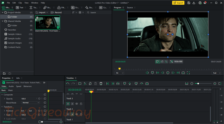The image size is (224, 124).
Task: Jump to clip start in preview
Action: [157, 73]
